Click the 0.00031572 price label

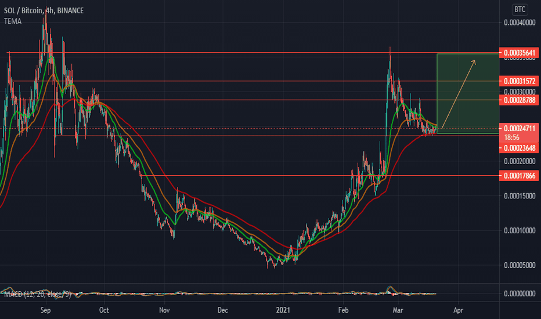[x=520, y=81]
